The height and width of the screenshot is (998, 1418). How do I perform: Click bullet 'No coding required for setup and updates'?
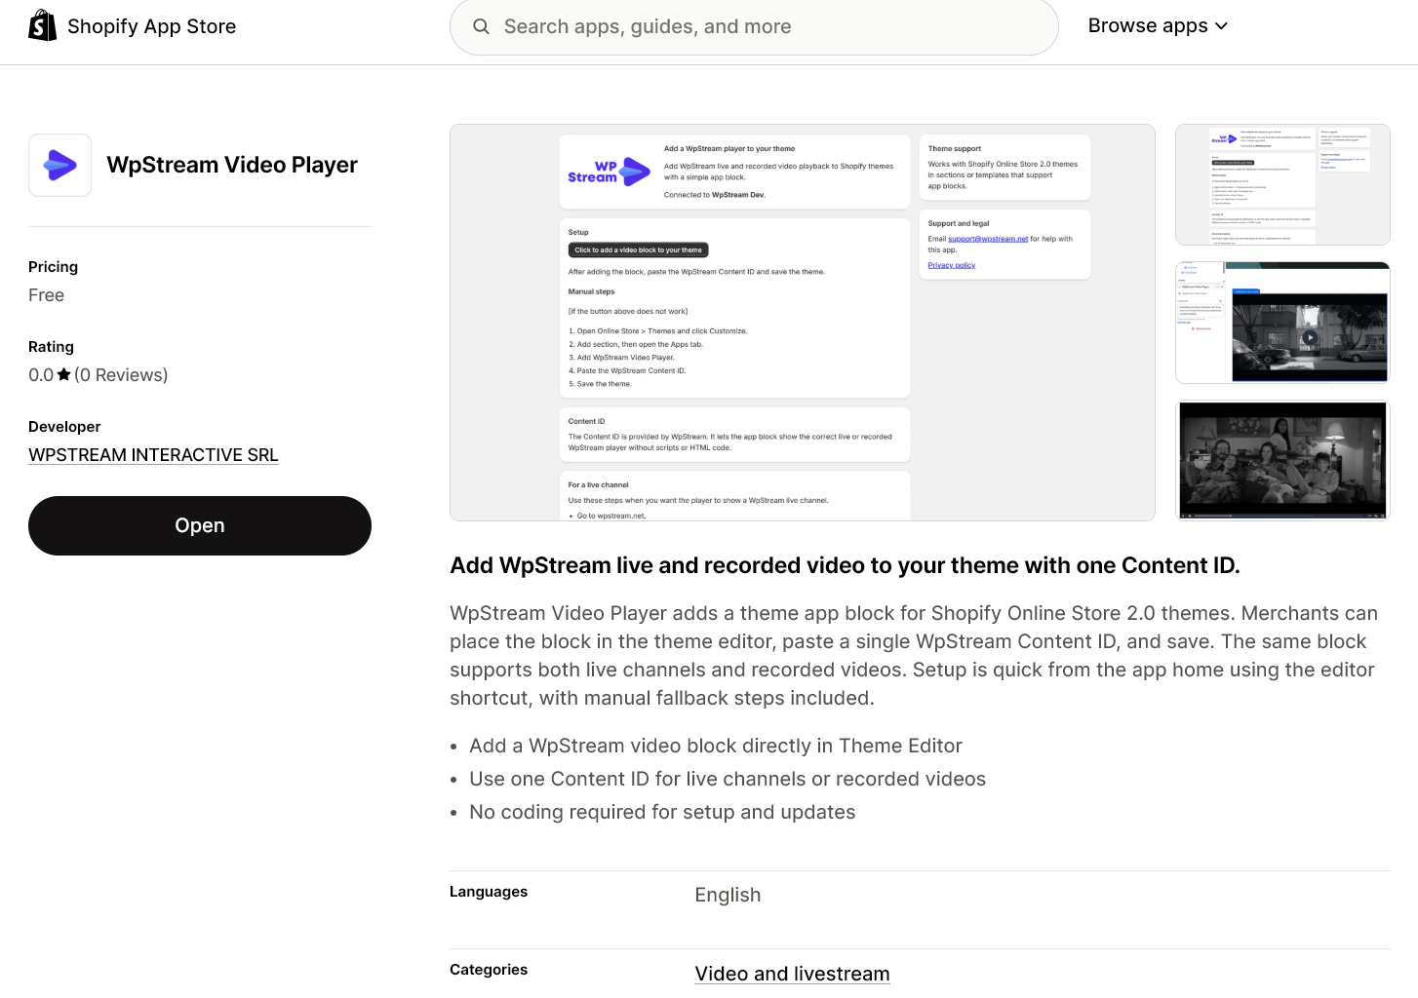point(662,812)
